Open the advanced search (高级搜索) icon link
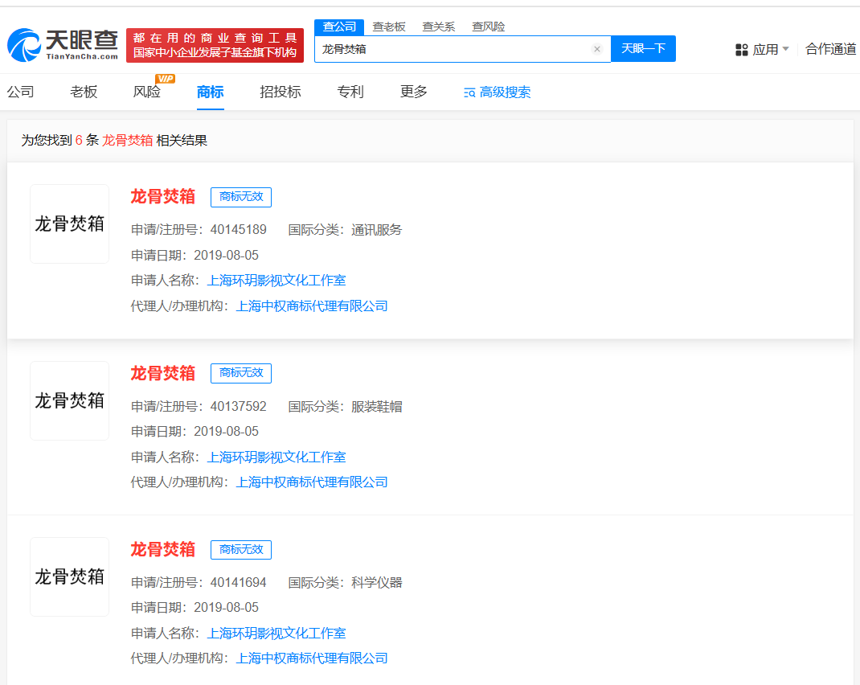 tap(470, 92)
